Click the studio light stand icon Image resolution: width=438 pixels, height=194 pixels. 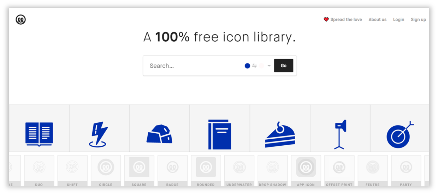coord(340,134)
